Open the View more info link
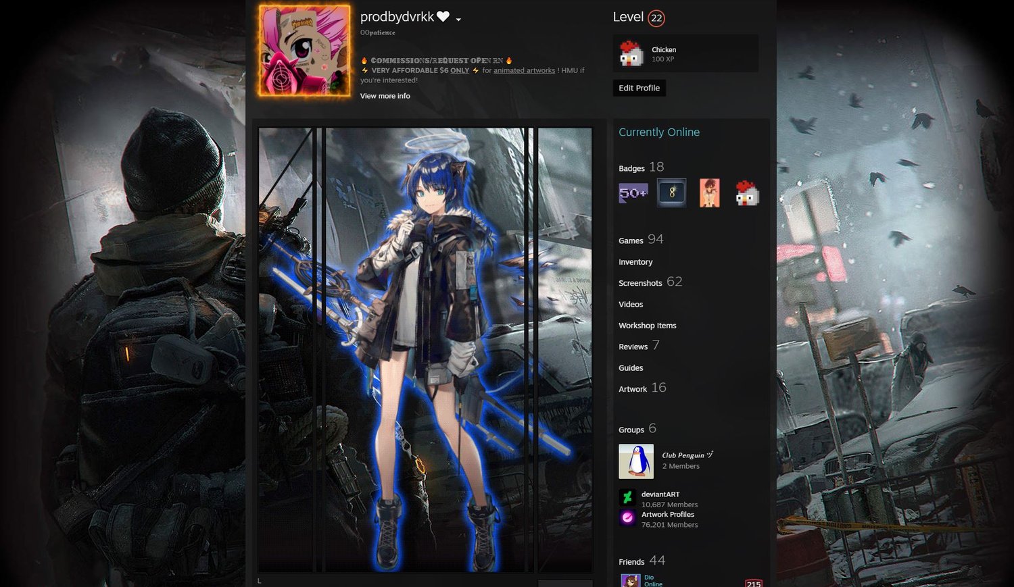Screen dimensions: 1014x587 point(385,96)
